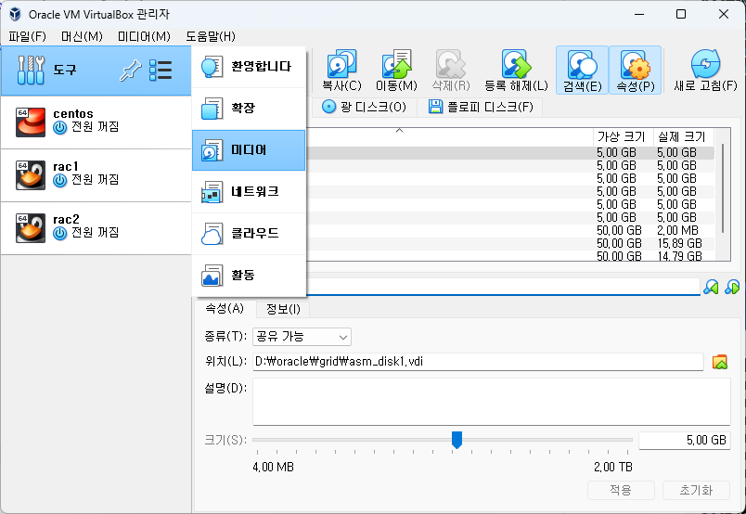The height and width of the screenshot is (514, 746).
Task: Open the Machine (머신) menu
Action: [82, 36]
